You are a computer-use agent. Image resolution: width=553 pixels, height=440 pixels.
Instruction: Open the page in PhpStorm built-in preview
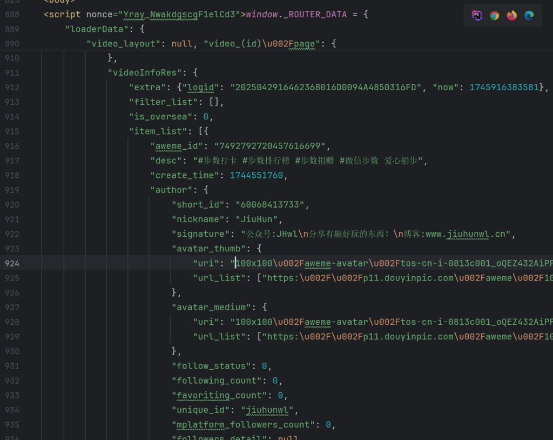pyautogui.click(x=477, y=16)
